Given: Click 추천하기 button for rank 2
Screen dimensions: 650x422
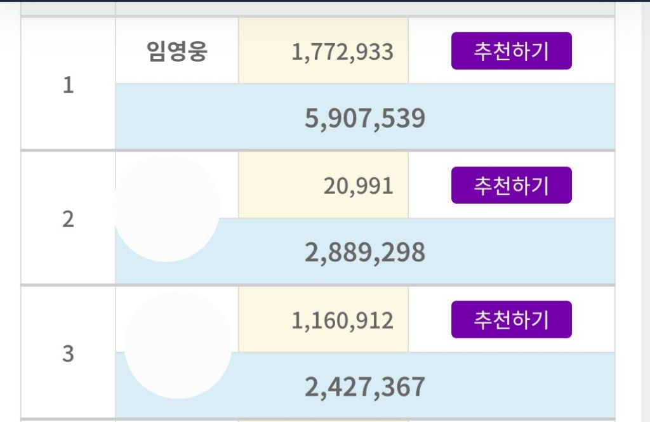Looking at the screenshot, I should click(x=511, y=185).
